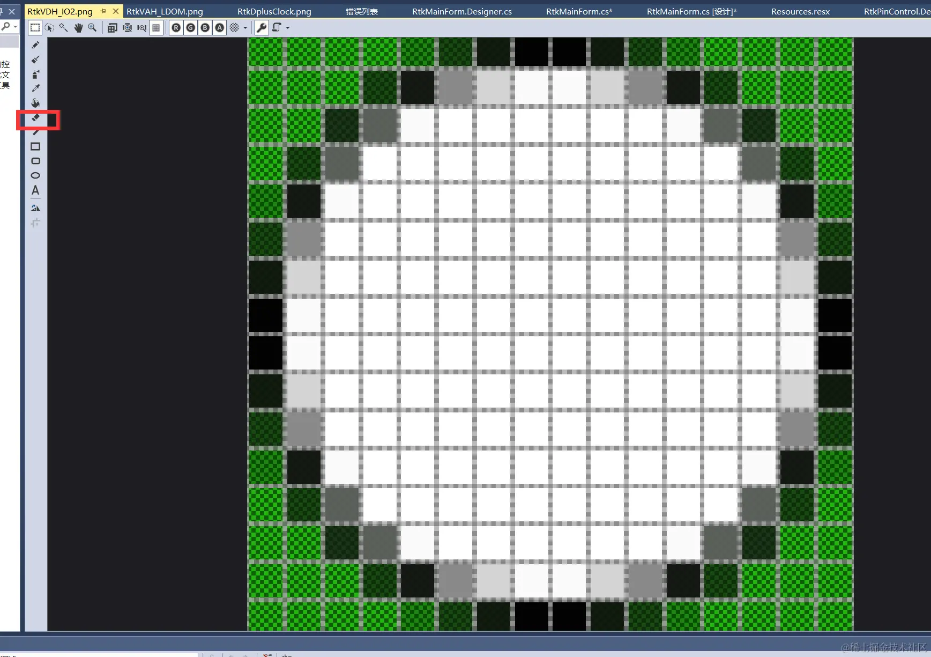Viewport: 931px width, 657px height.
Task: Activate the hand pan tool
Action: coord(78,28)
